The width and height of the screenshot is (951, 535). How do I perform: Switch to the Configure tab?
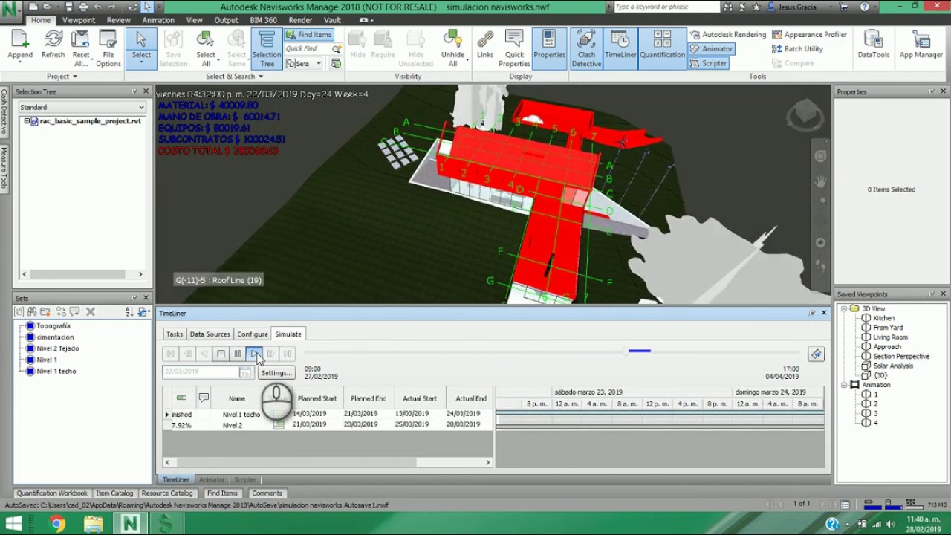pos(252,334)
